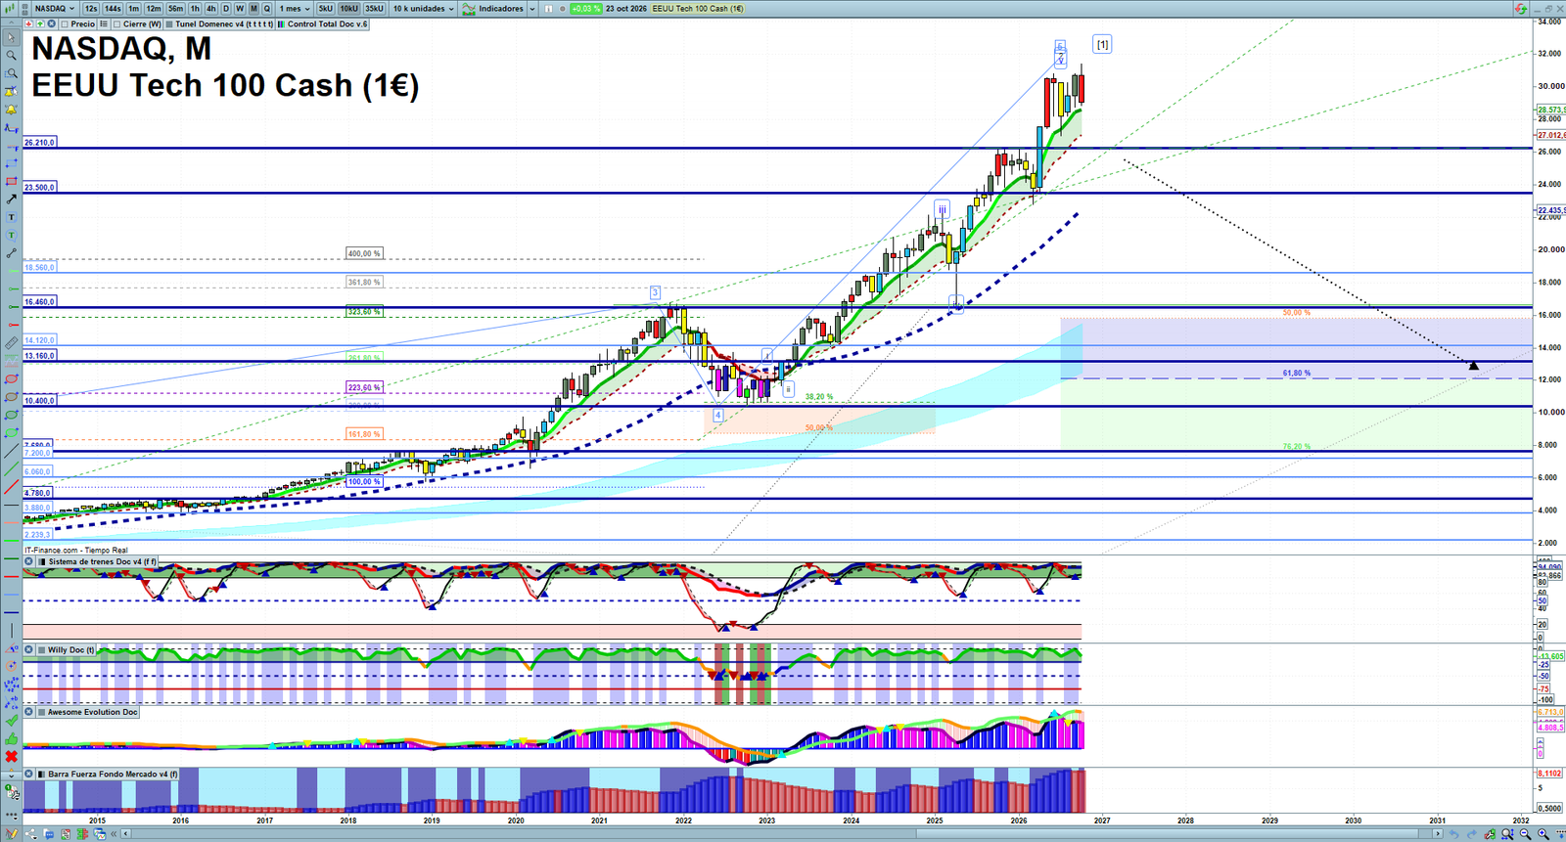The height and width of the screenshot is (842, 1566).
Task: Switch to the Q quarterly timeframe
Action: (266, 9)
